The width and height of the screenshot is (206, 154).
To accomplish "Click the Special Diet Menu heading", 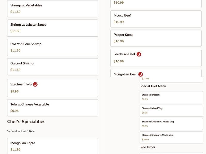I will click(153, 86).
